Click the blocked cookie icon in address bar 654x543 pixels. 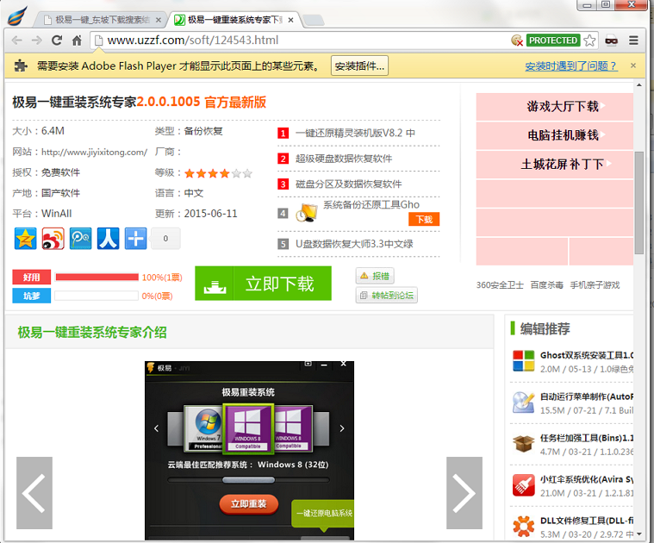(517, 41)
